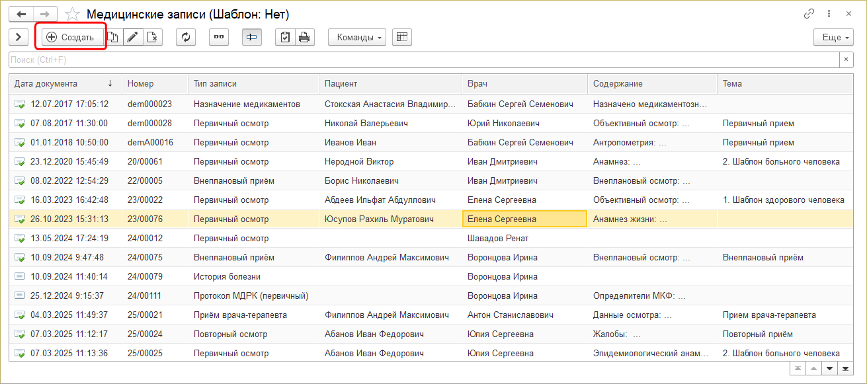
Task: Sort by the Пациент column header
Action: click(390, 84)
